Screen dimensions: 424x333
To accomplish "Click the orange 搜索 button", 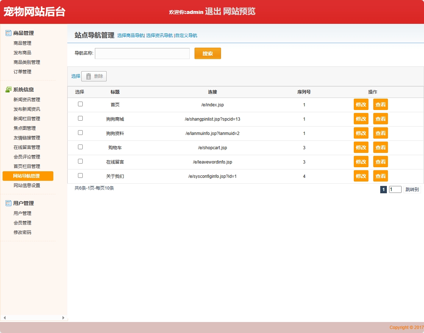I will [x=207, y=53].
